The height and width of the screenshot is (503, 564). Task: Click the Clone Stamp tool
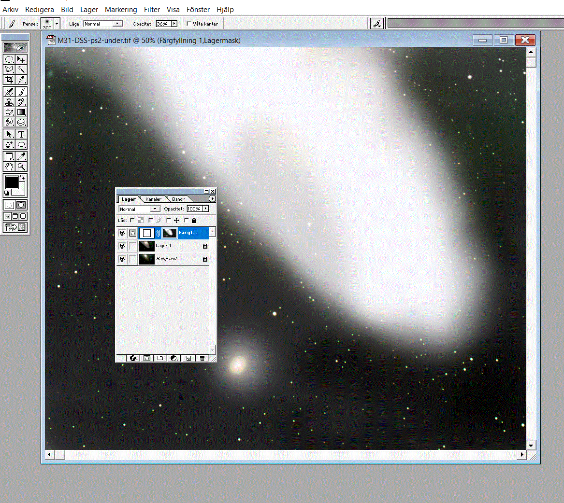click(x=9, y=102)
